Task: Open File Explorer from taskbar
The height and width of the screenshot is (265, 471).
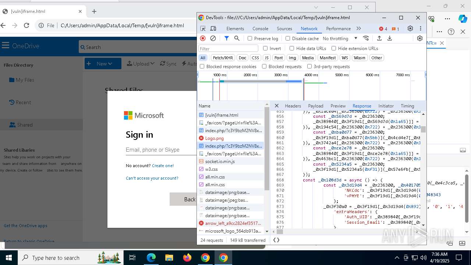Action: click(x=169, y=258)
